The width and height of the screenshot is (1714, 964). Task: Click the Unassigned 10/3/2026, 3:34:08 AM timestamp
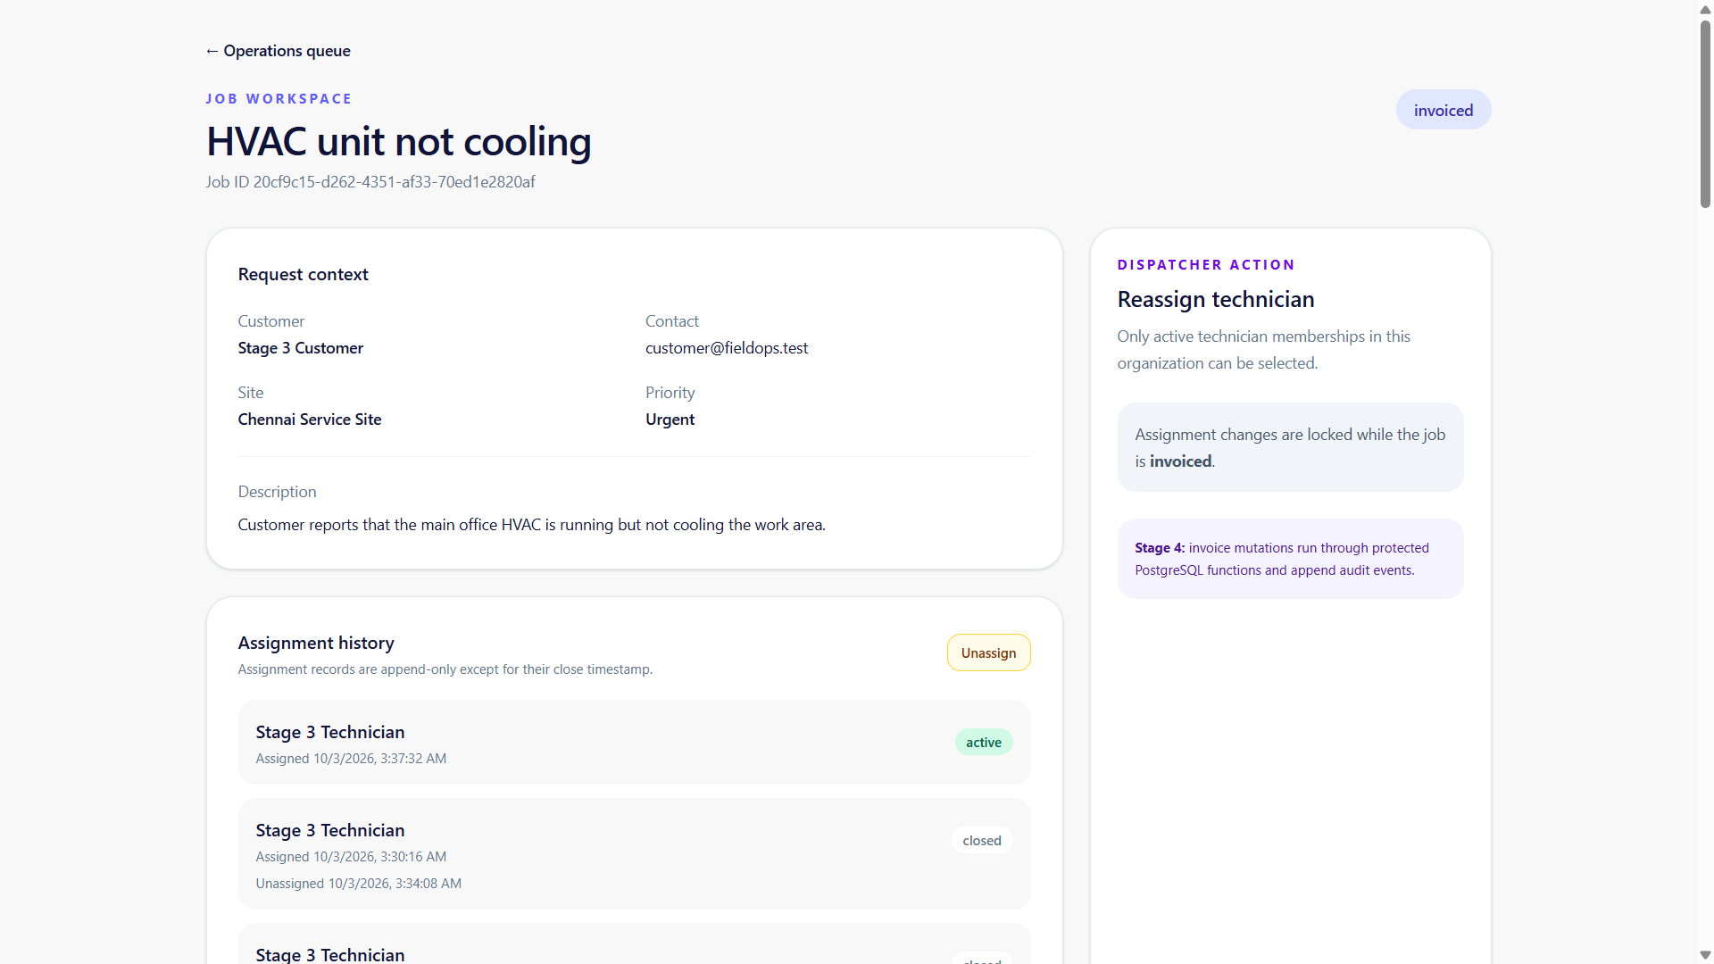click(359, 884)
